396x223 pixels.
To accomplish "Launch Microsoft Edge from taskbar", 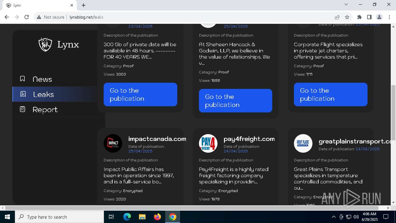I will 127,217.
